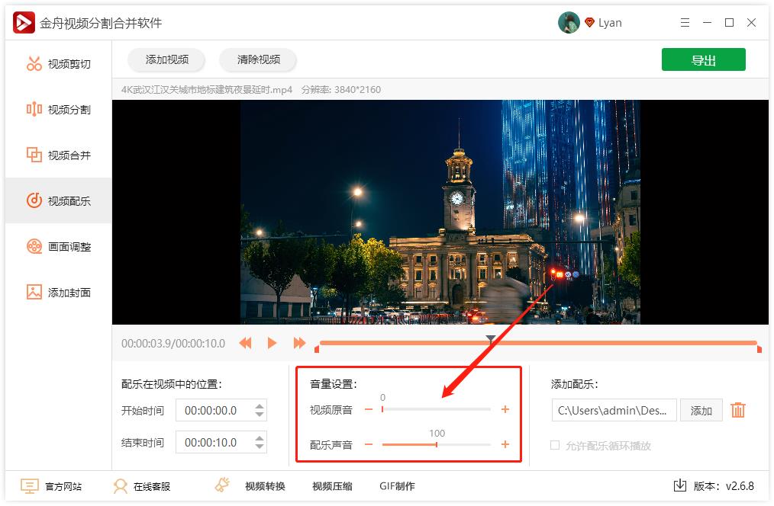
Task: Click the 配乐声音 volume slider
Action: (x=437, y=444)
